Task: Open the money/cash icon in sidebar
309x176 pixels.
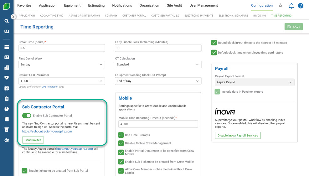Action: [x=7, y=31]
